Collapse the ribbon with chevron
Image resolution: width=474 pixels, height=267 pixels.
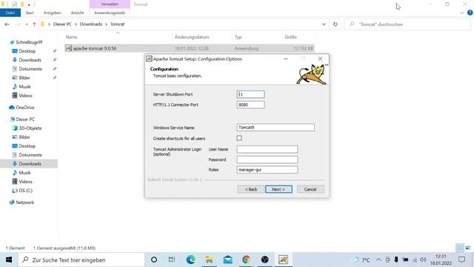click(462, 13)
